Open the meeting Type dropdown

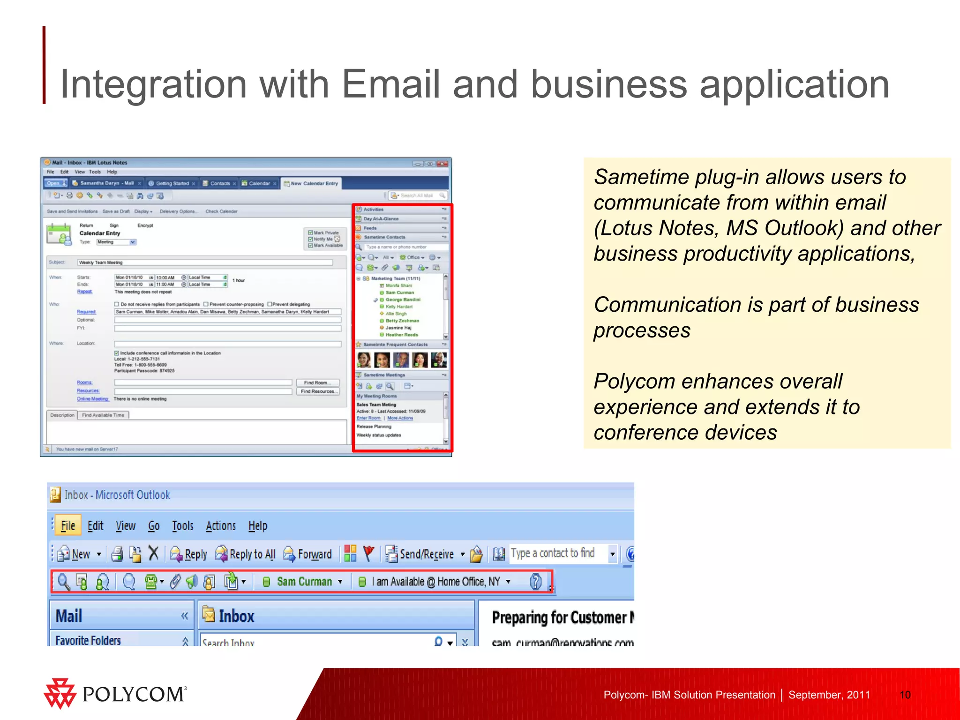[133, 242]
